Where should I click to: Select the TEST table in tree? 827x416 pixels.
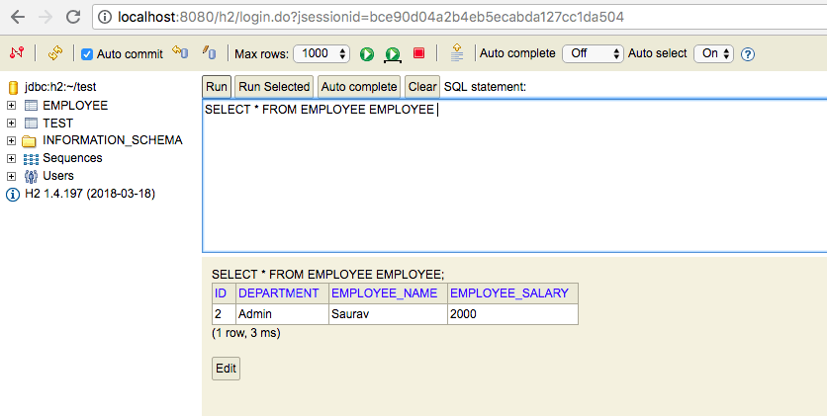coord(57,123)
